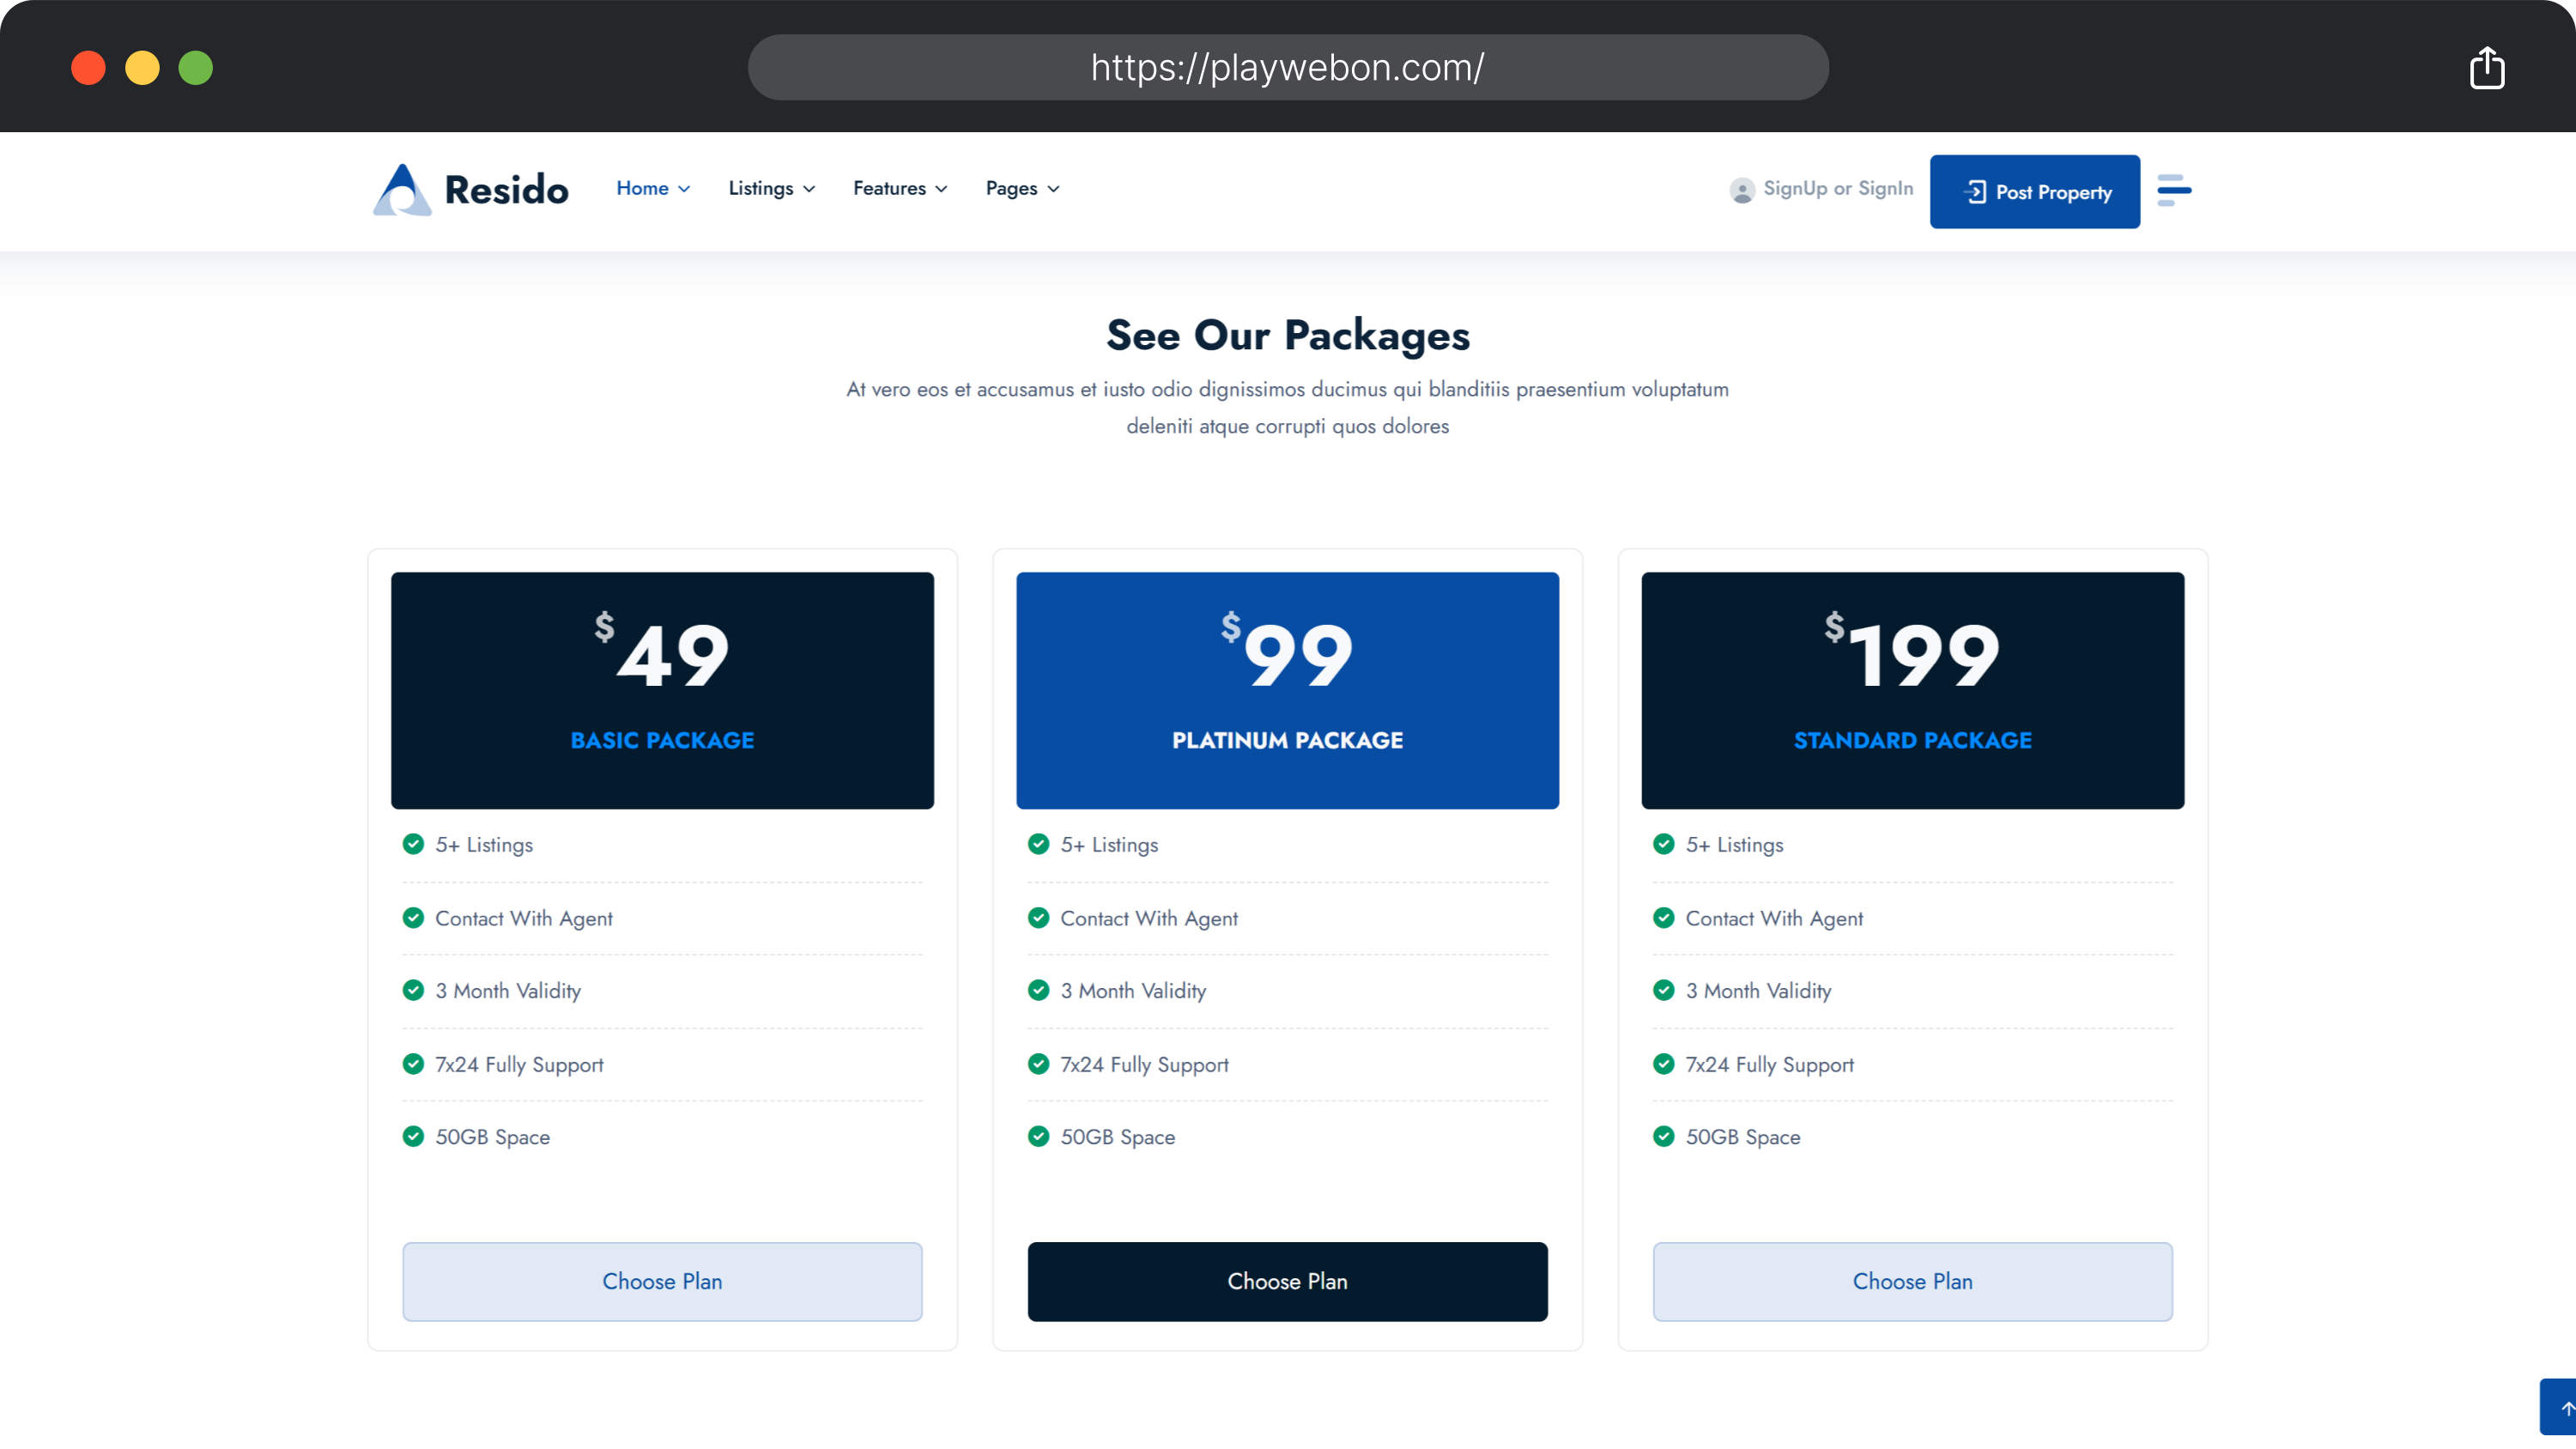The image size is (2576, 1449).
Task: Open the Pages menu item
Action: (x=1021, y=188)
